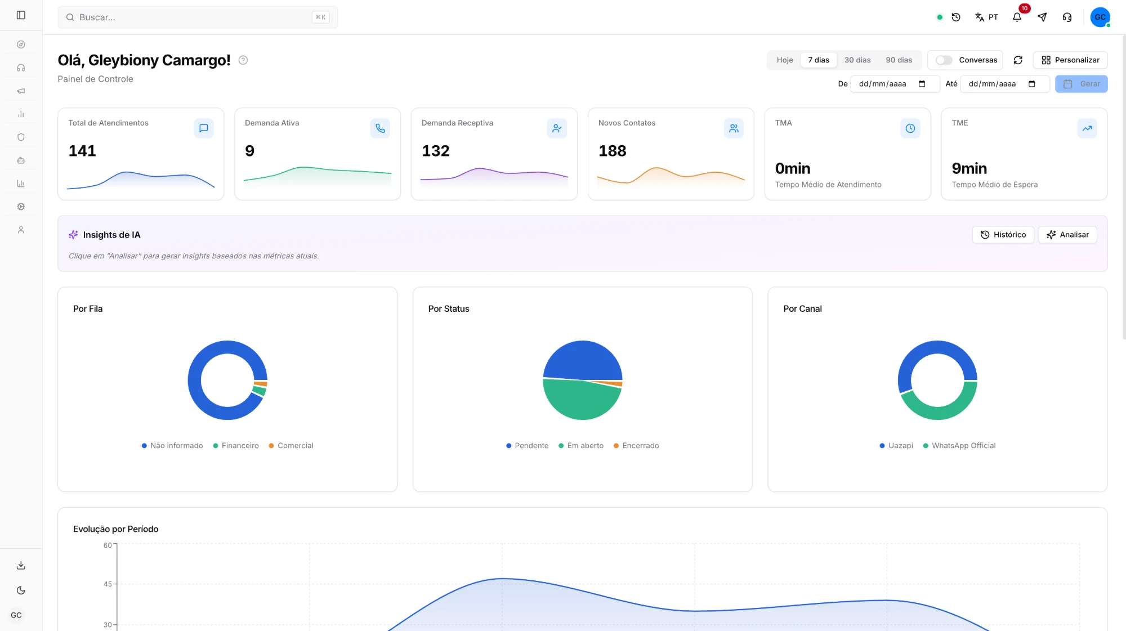Screen dimensions: 1126x631
Task: Open the history clock icon in top bar
Action: click(x=956, y=17)
